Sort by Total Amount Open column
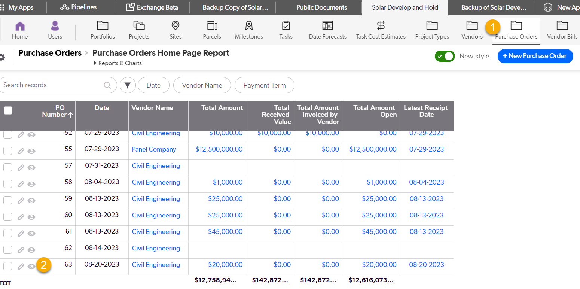This screenshot has height=289, width=580. pyautogui.click(x=375, y=111)
